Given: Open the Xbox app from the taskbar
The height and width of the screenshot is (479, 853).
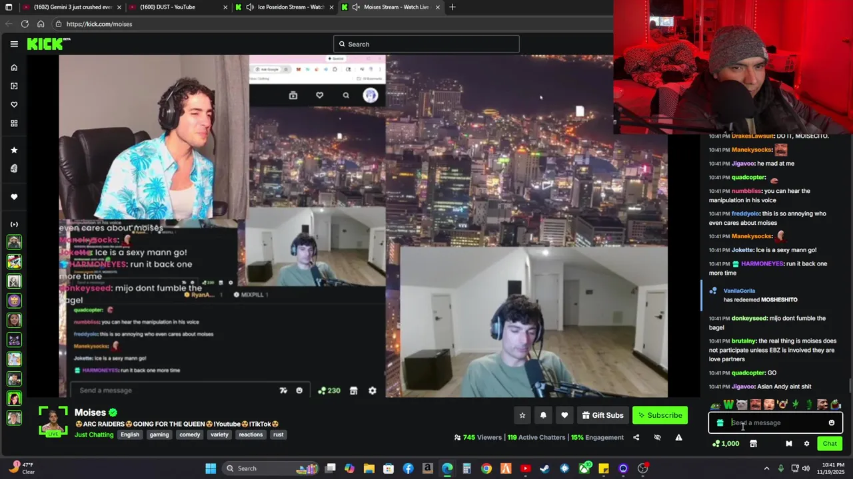Looking at the screenshot, I should click(584, 468).
